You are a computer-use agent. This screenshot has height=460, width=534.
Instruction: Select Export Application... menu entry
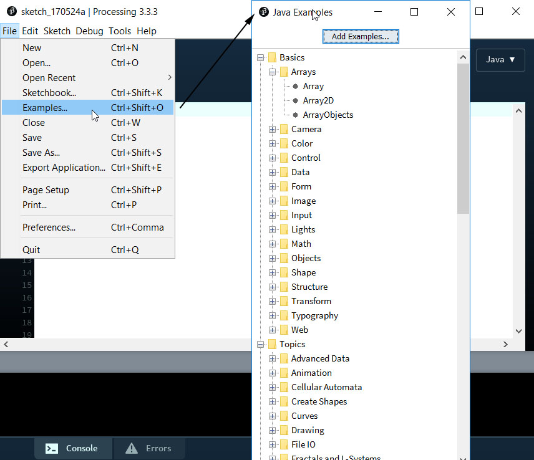coord(88,168)
